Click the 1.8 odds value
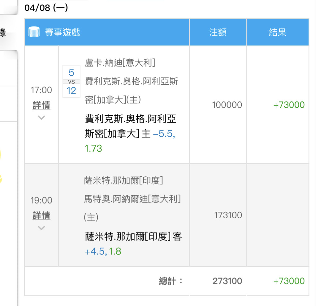320x306 pixels. tap(115, 251)
